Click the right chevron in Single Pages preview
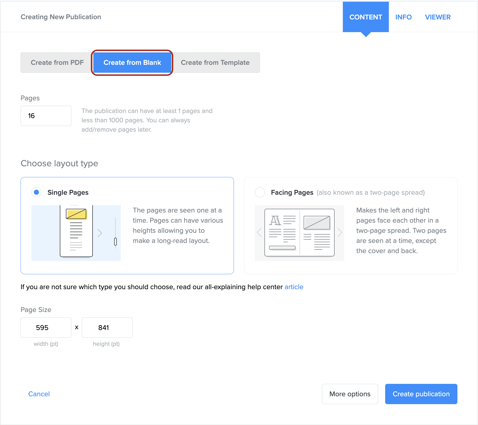Screen dimensions: 478x425 coord(100,233)
